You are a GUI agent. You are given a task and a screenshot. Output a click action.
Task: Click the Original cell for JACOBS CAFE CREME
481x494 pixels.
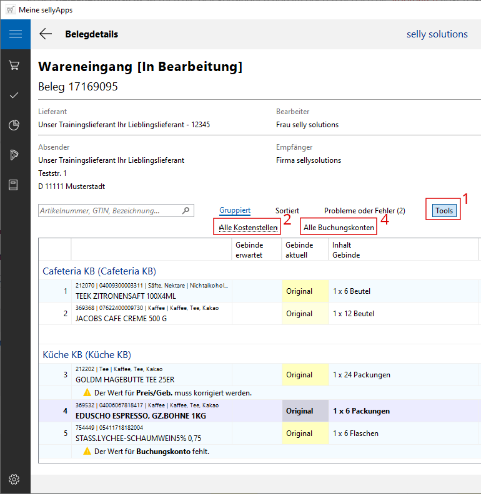pyautogui.click(x=299, y=314)
